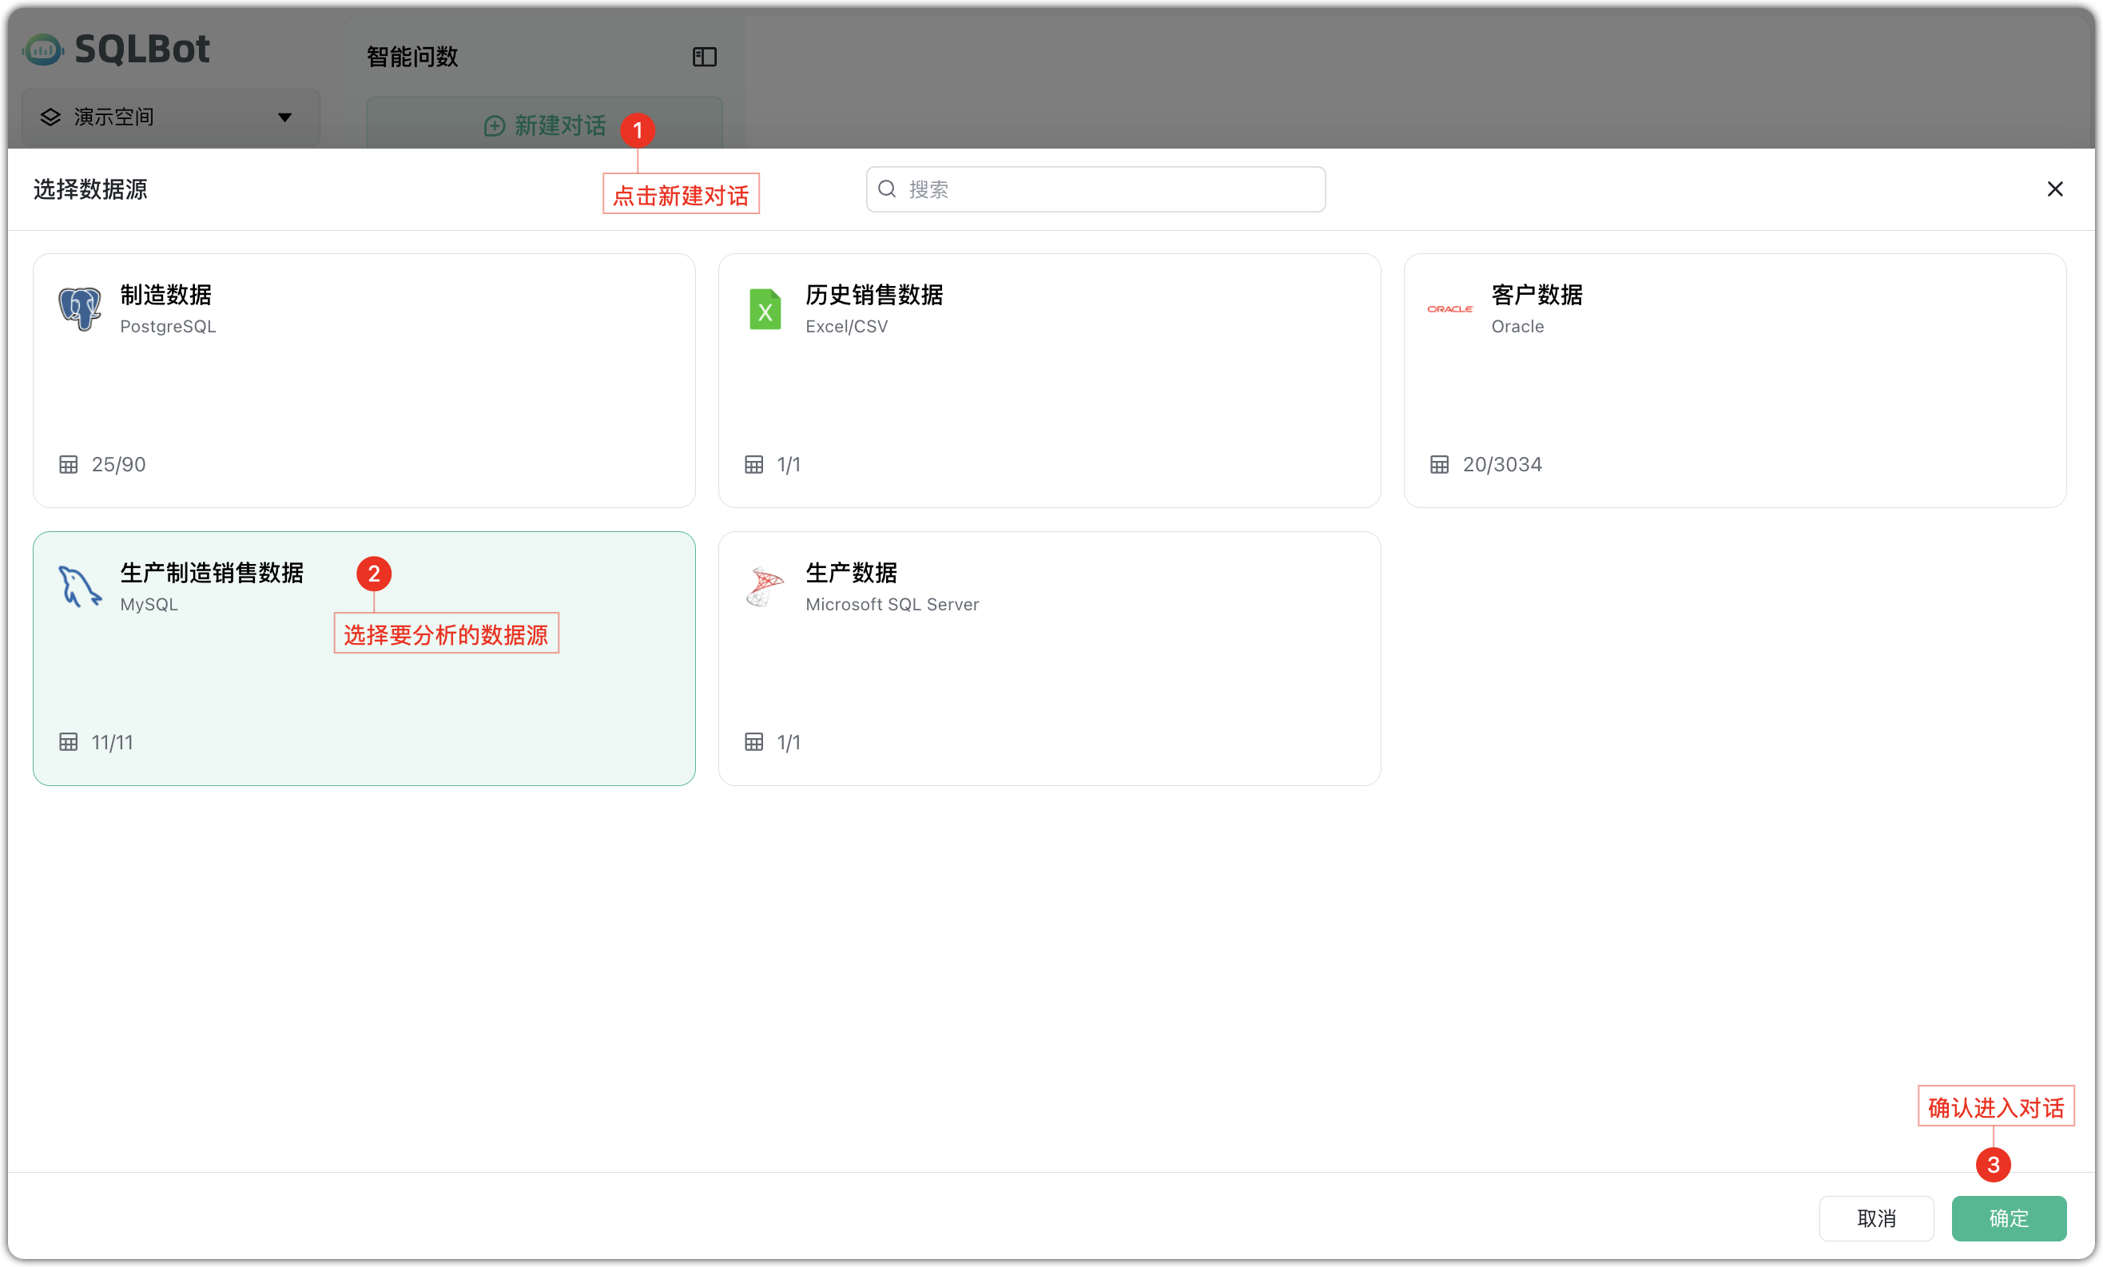Click the Excel icon on 历史销售数据 card
2103x1267 pixels.
click(765, 309)
